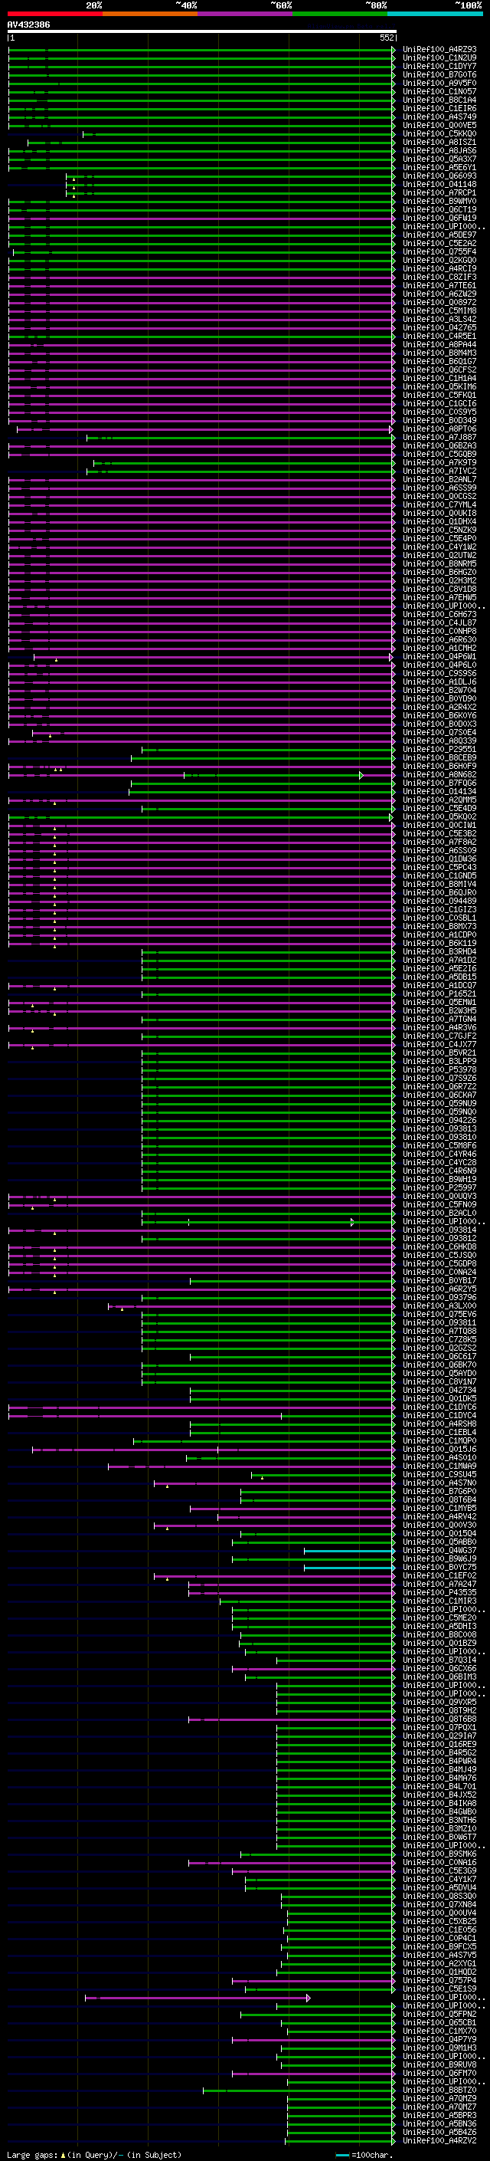Click the hit label UniRef100_C1MYB5
The width and height of the screenshot is (490, 2161).
coord(439,1508)
